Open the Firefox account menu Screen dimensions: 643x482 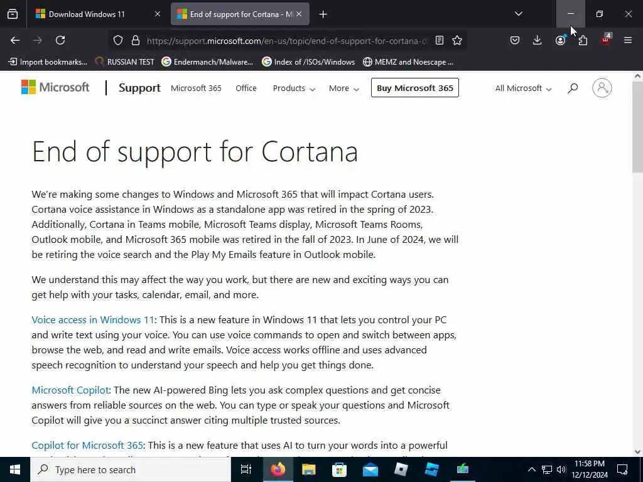(x=560, y=40)
